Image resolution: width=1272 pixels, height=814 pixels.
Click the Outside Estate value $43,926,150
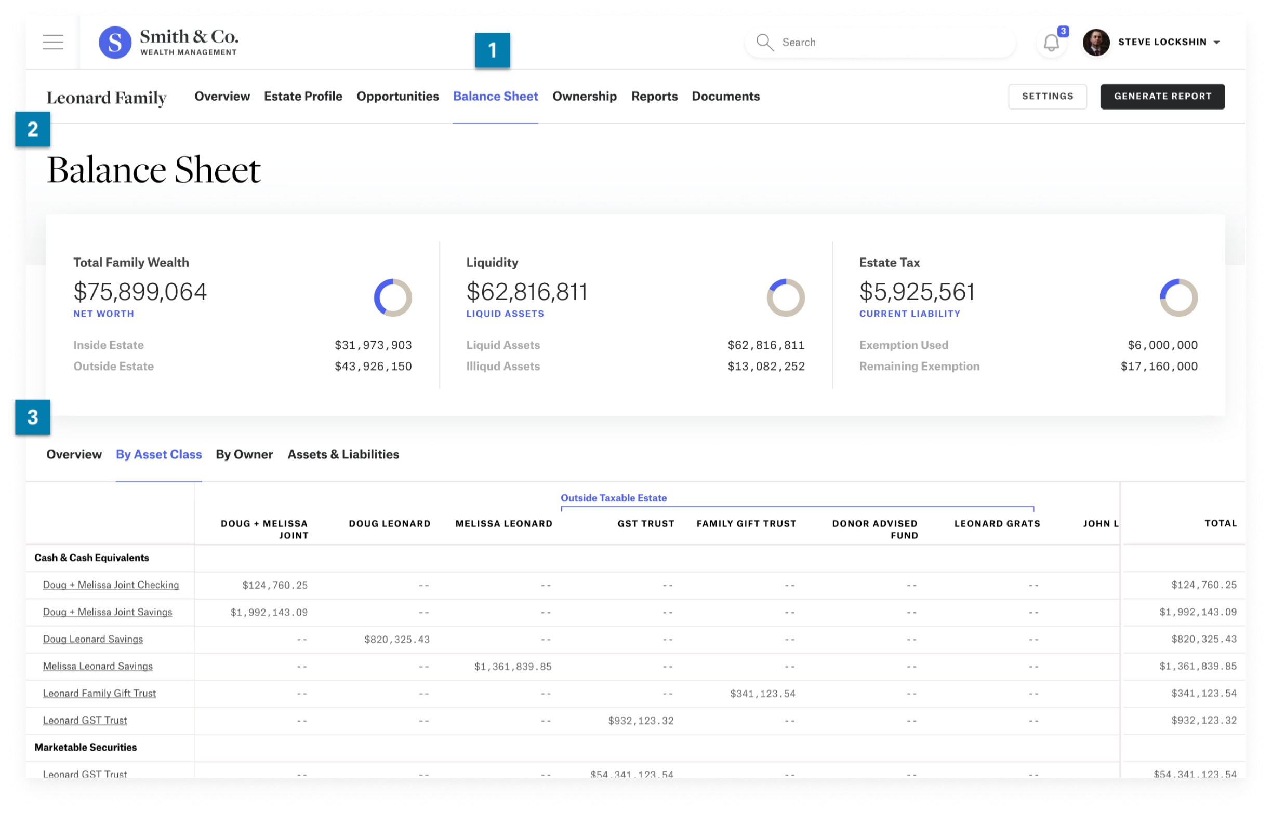point(373,367)
